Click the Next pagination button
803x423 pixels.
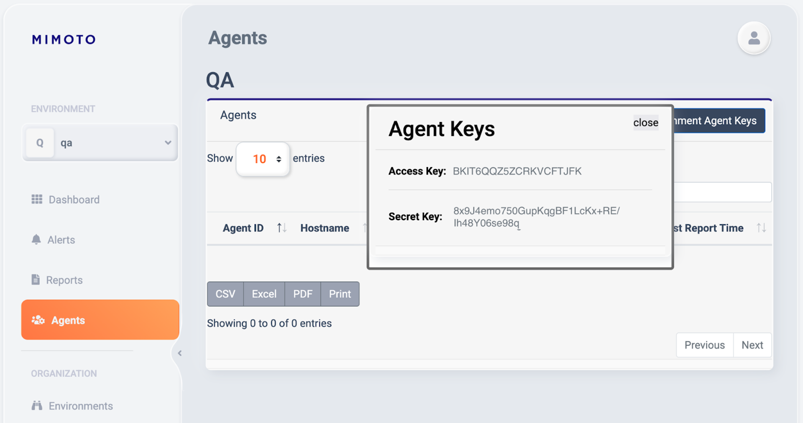click(752, 345)
